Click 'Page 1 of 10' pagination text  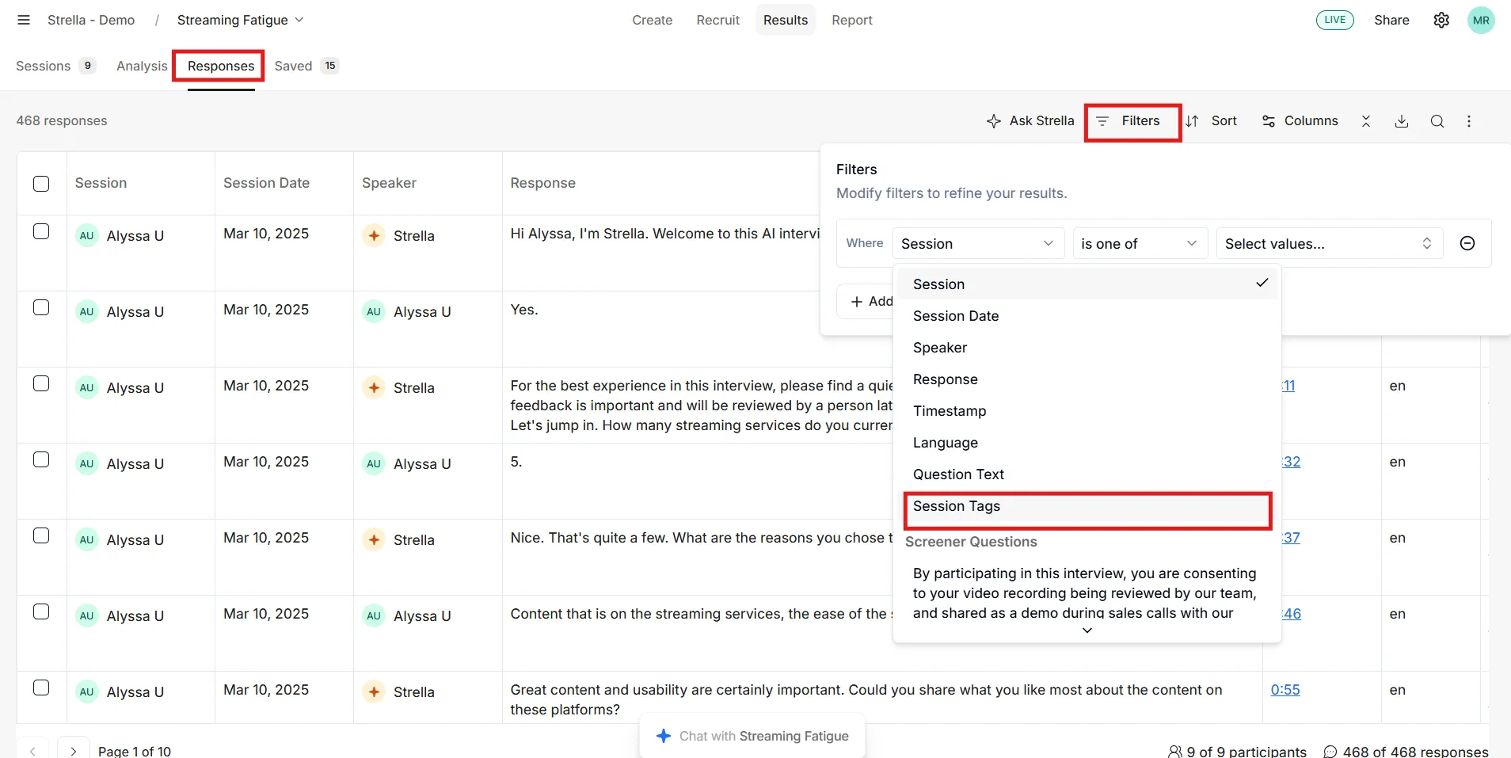point(135,751)
